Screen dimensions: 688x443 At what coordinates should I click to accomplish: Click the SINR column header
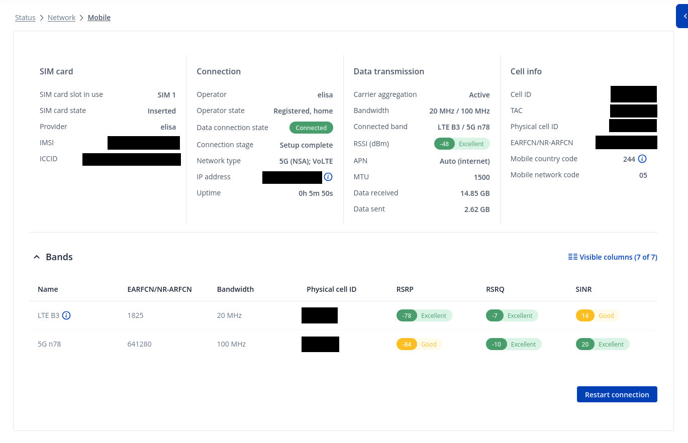pos(583,289)
